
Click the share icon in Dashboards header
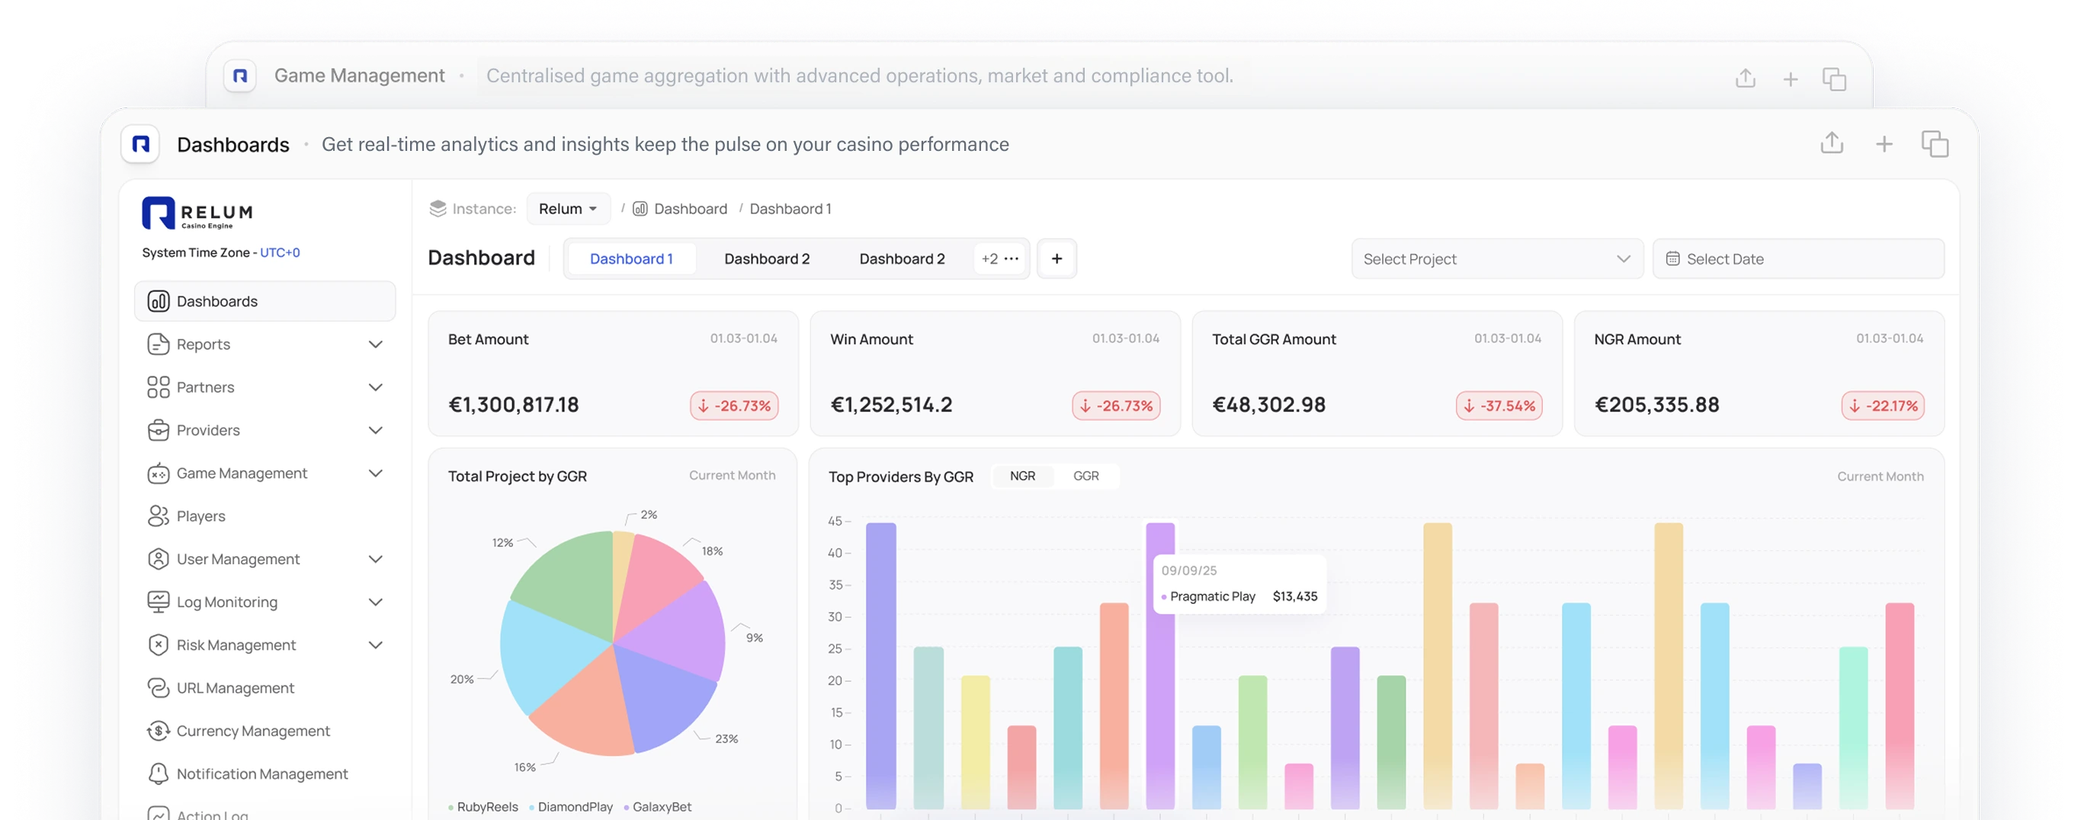[x=1832, y=143]
